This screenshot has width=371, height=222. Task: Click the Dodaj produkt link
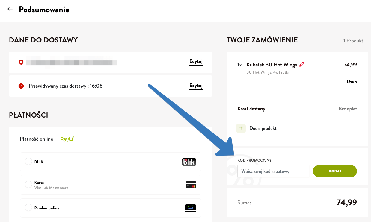(x=263, y=128)
